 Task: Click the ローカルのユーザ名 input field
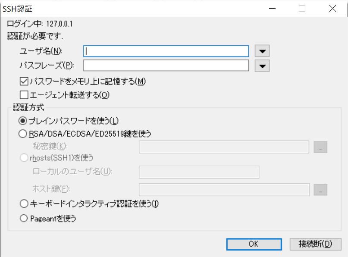pyautogui.click(x=199, y=172)
